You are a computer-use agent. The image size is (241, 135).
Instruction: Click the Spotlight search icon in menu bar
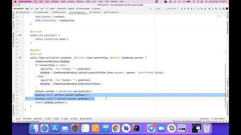[198, 1]
